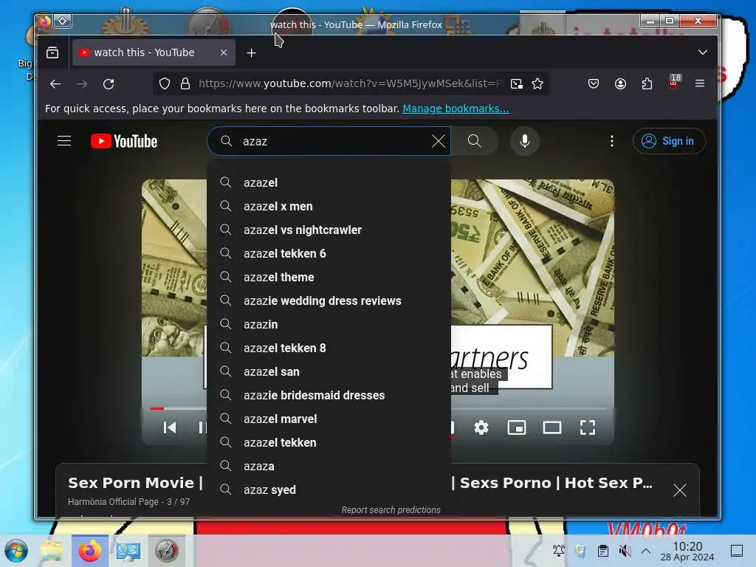Click Report search predictions
Viewport: 756px width, 567px height.
pyautogui.click(x=391, y=510)
